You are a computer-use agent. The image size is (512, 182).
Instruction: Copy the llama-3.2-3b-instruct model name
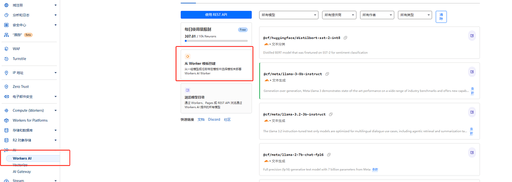point(331,114)
